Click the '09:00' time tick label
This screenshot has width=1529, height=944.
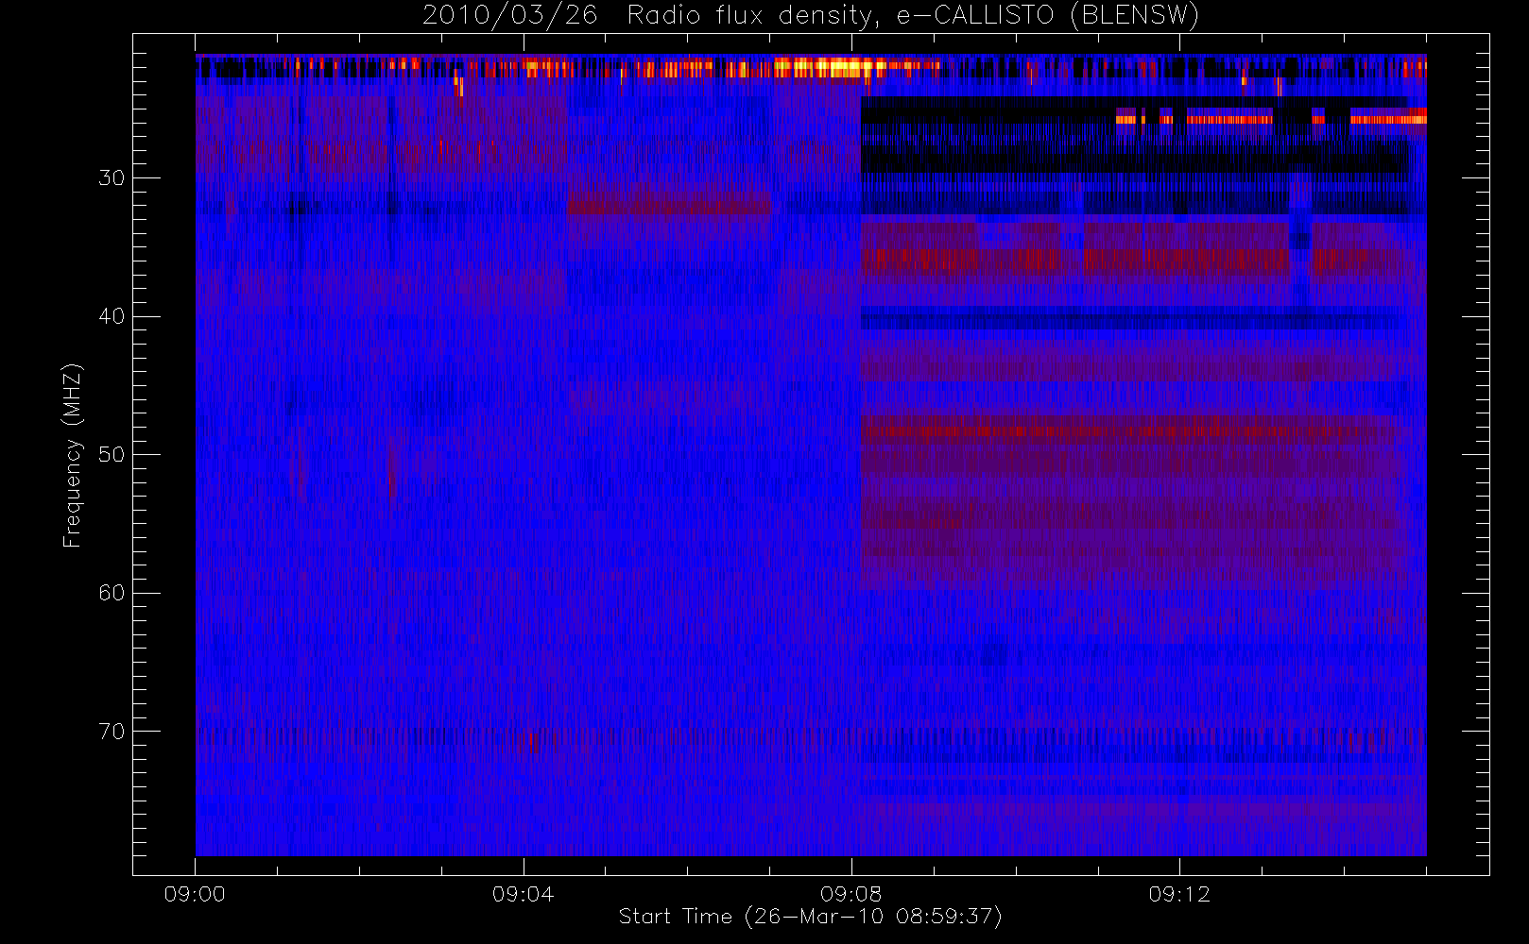(195, 894)
